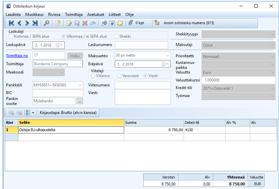Click the edit document pencil icon
Viewport: 279px width, 189px height.
69,23
